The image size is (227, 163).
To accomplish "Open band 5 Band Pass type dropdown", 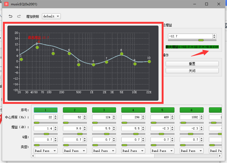I will point(162,151).
